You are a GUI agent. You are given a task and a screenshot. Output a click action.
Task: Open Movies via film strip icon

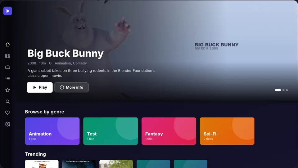[x=7, y=56]
